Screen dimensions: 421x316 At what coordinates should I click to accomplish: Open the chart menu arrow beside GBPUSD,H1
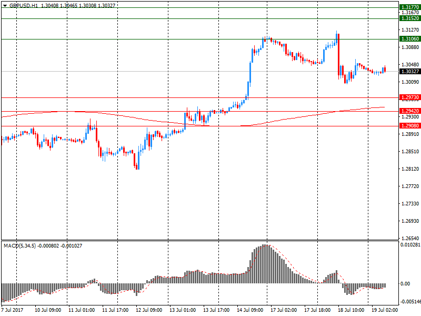(x=5, y=5)
